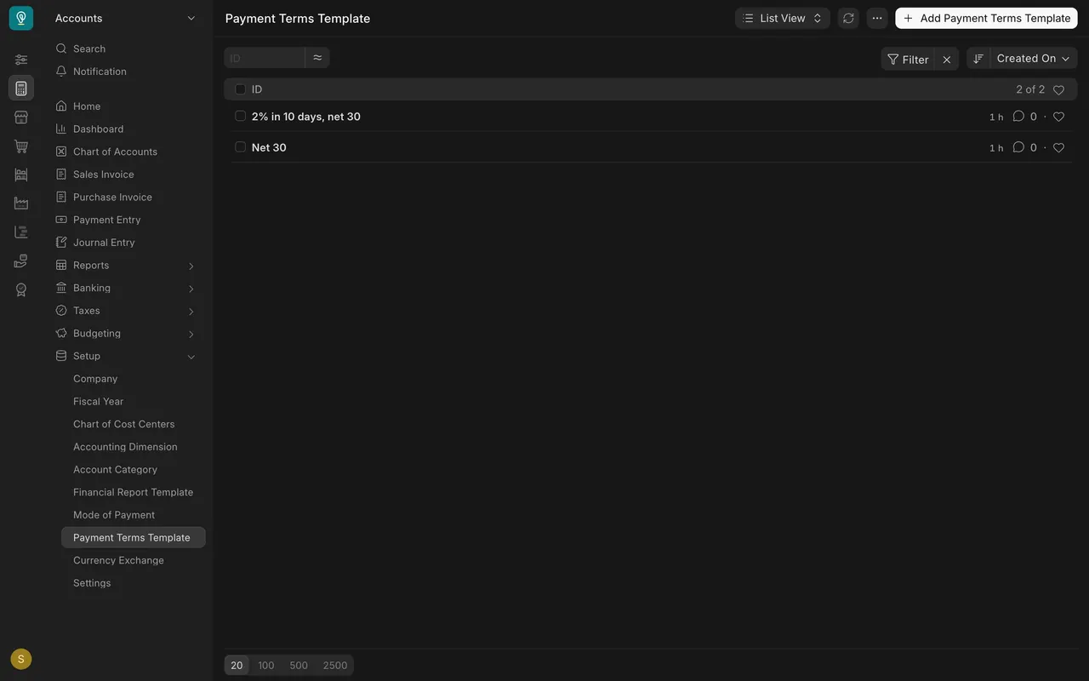
Task: Expand the Taxes sidebar section
Action: coord(126,311)
